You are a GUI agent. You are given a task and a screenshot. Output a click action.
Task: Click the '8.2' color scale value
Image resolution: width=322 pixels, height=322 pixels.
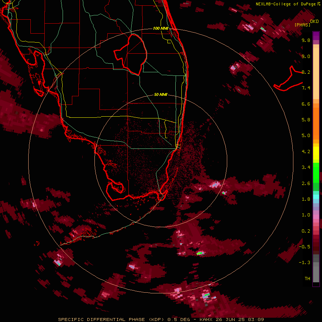tap(306, 72)
